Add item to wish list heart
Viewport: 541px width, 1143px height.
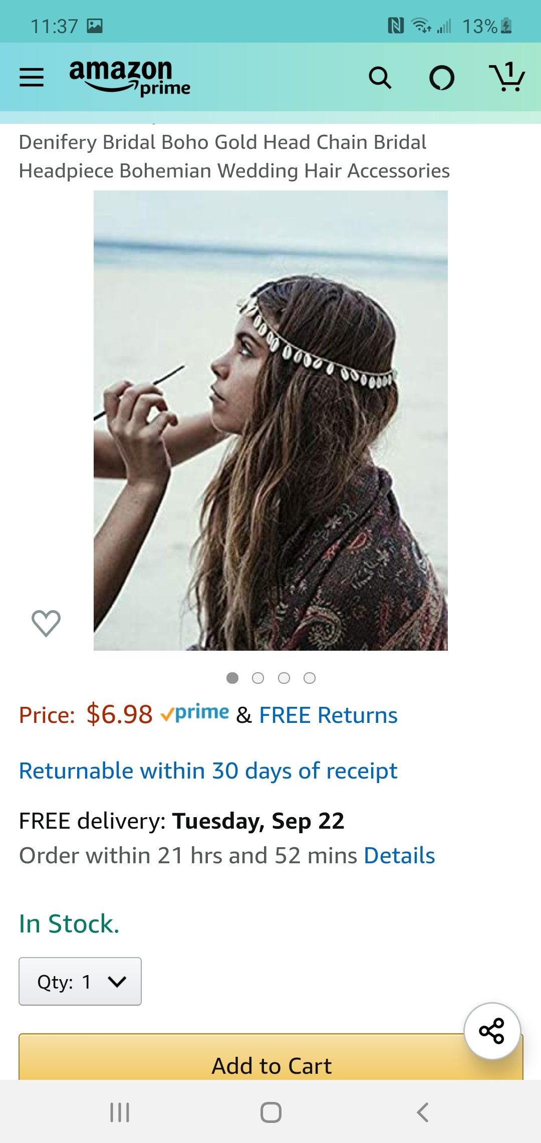click(46, 623)
